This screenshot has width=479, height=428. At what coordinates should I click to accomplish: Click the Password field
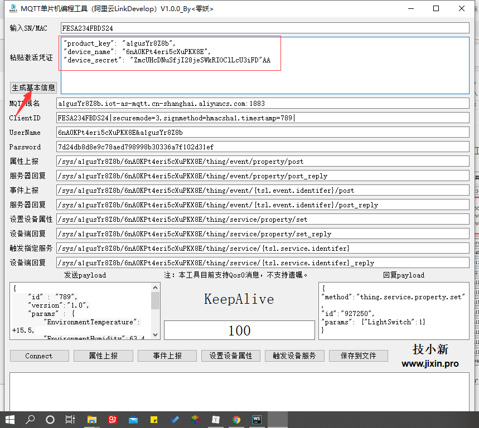tap(263, 147)
